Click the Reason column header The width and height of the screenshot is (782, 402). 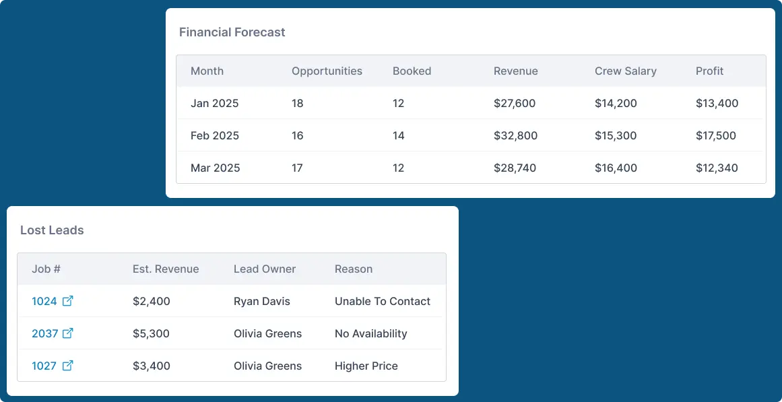(353, 269)
